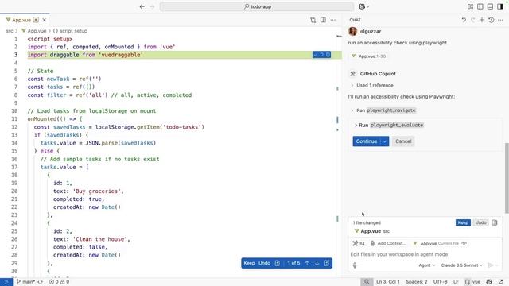509x286 pixels.
Task: Click the Cancel button
Action: tap(403, 141)
